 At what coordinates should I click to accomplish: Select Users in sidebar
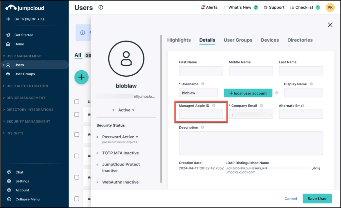tap(35, 65)
